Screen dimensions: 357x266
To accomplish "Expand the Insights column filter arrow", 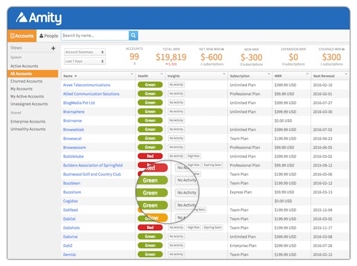I will point(224,74).
